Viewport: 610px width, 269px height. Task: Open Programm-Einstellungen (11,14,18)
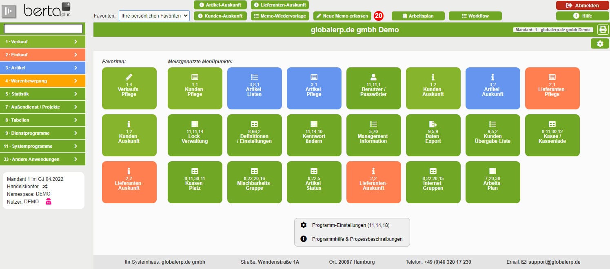[x=350, y=225]
